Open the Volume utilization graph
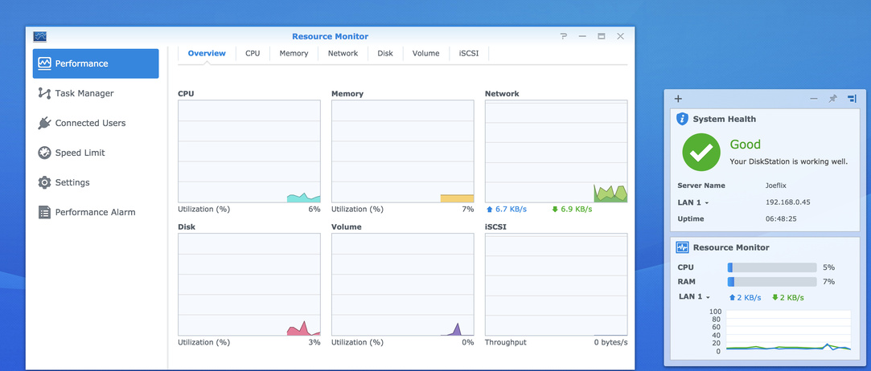The image size is (871, 371). coord(403,284)
